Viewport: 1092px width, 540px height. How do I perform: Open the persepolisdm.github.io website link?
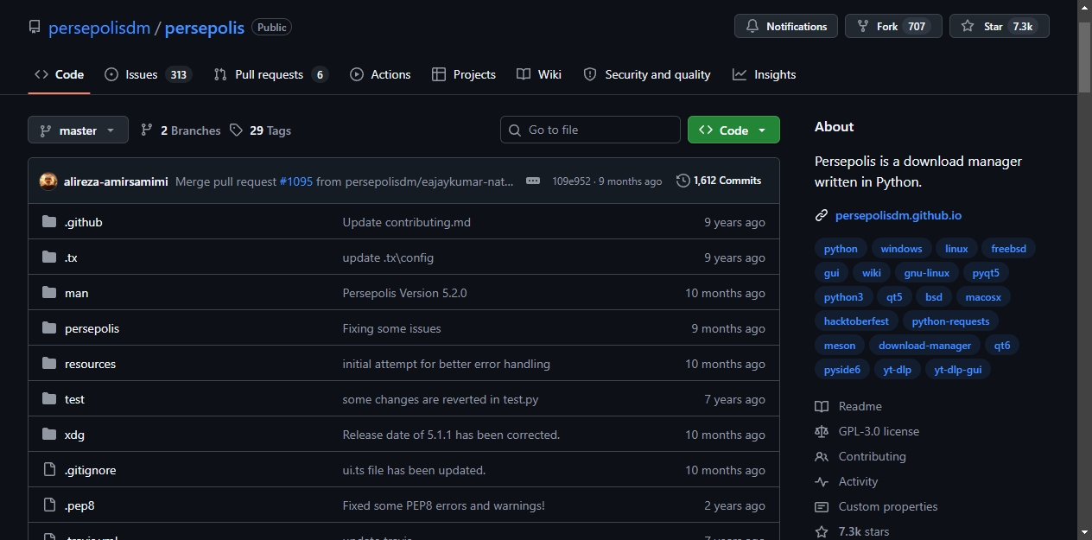(x=898, y=215)
